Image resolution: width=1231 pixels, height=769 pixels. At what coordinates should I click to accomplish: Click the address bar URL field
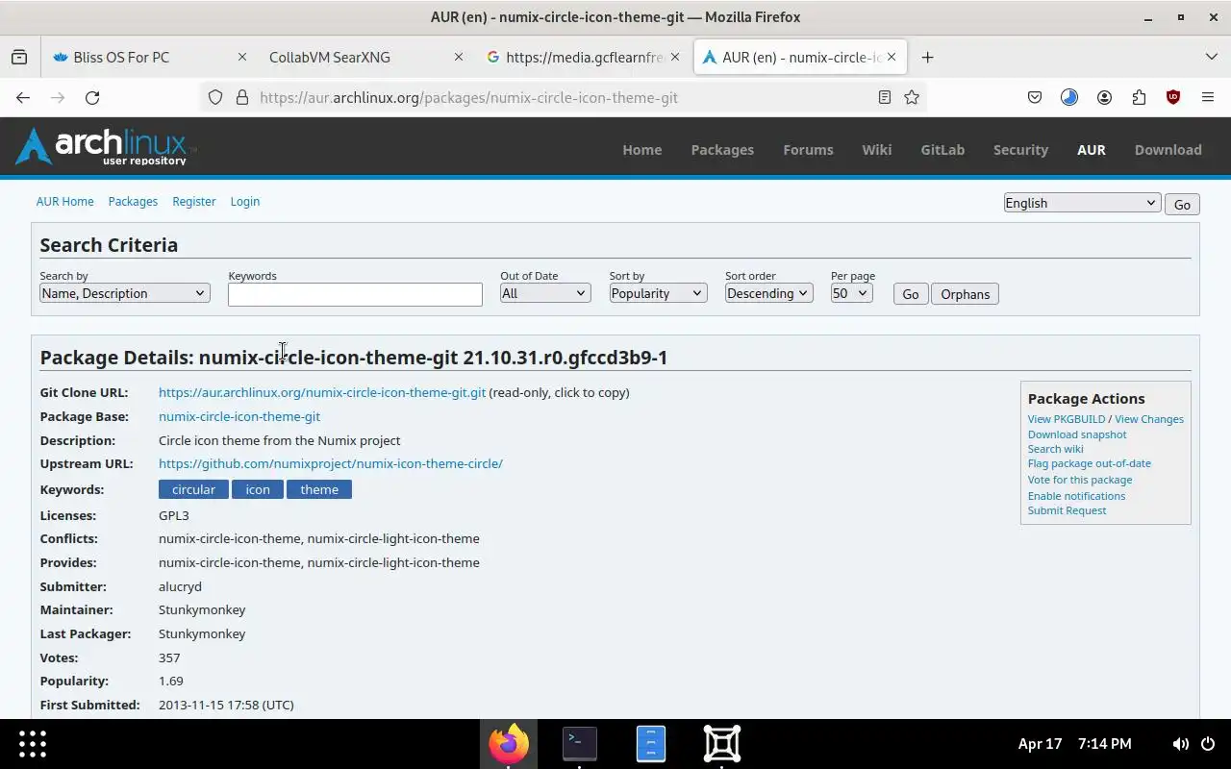click(x=563, y=97)
